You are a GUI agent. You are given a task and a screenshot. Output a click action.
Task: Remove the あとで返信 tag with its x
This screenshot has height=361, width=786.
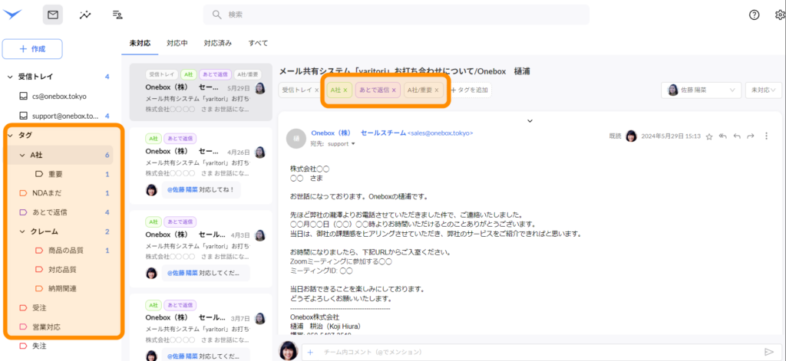tap(395, 90)
